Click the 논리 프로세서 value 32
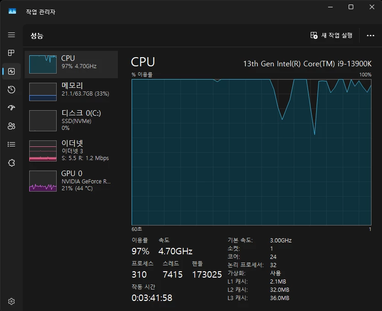The image size is (382, 311). click(x=273, y=265)
